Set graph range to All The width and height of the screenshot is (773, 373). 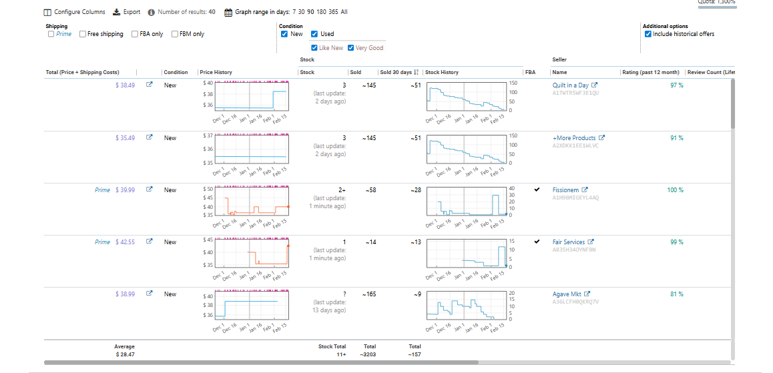point(344,12)
